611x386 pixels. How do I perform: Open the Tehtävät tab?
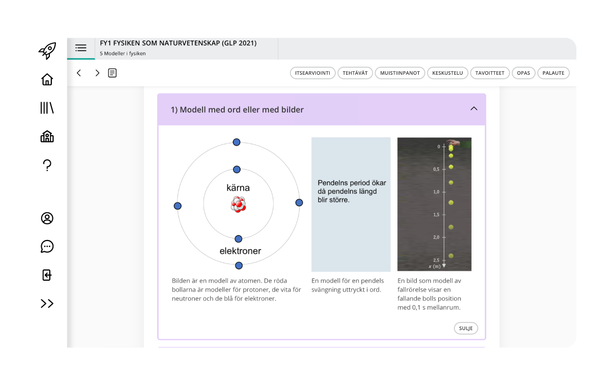click(x=355, y=73)
